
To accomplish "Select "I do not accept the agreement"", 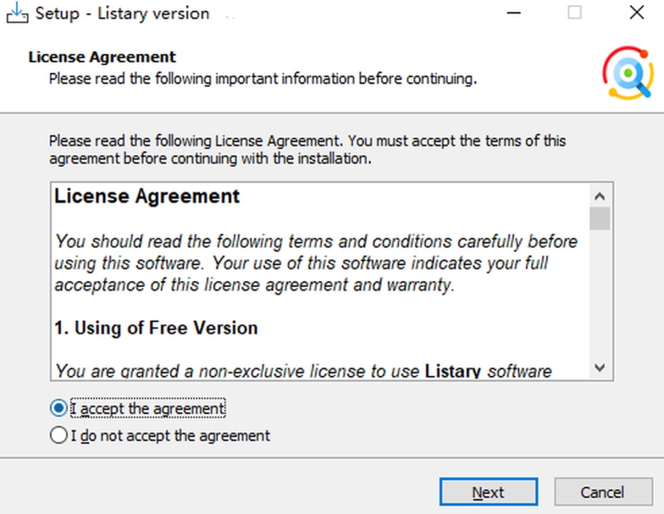I will 58,435.
